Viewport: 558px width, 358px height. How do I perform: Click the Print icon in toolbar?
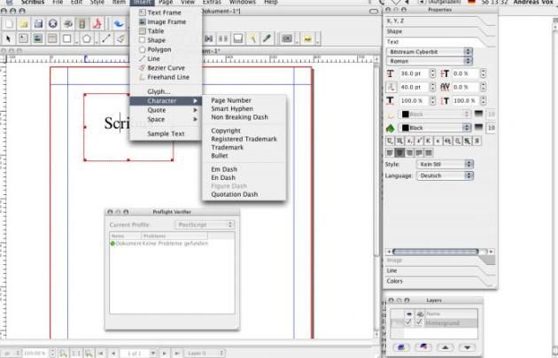[x=68, y=23]
